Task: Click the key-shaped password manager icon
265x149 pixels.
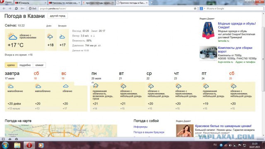Action: pyautogui.click(x=22, y=8)
